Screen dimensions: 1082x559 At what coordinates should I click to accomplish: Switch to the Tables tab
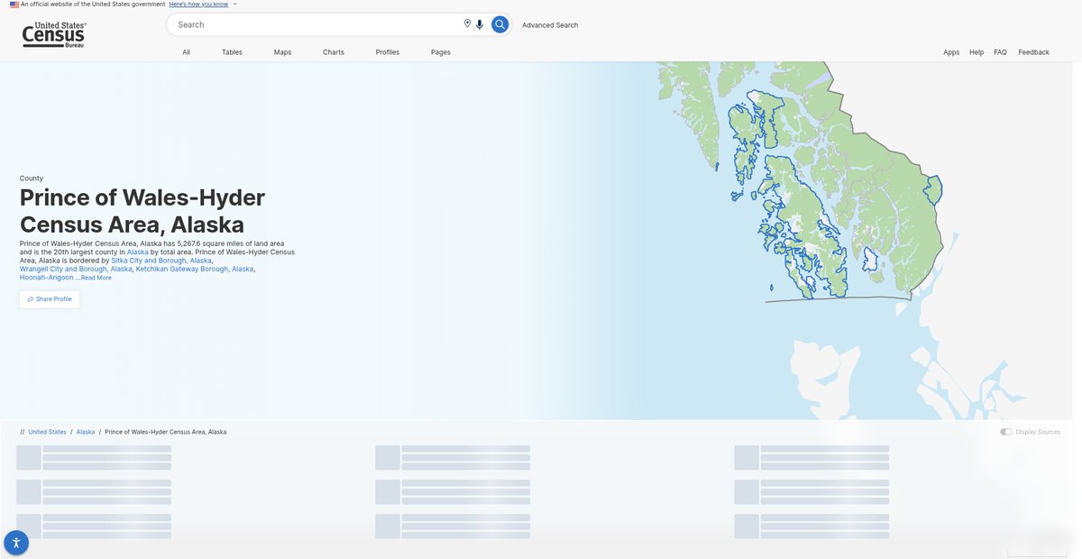coord(232,52)
